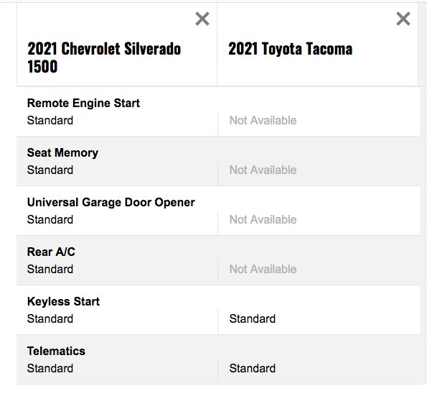Viewport: 427px width, 409px height.
Task: Select the Universal Garage Door Opener label
Action: tap(111, 202)
